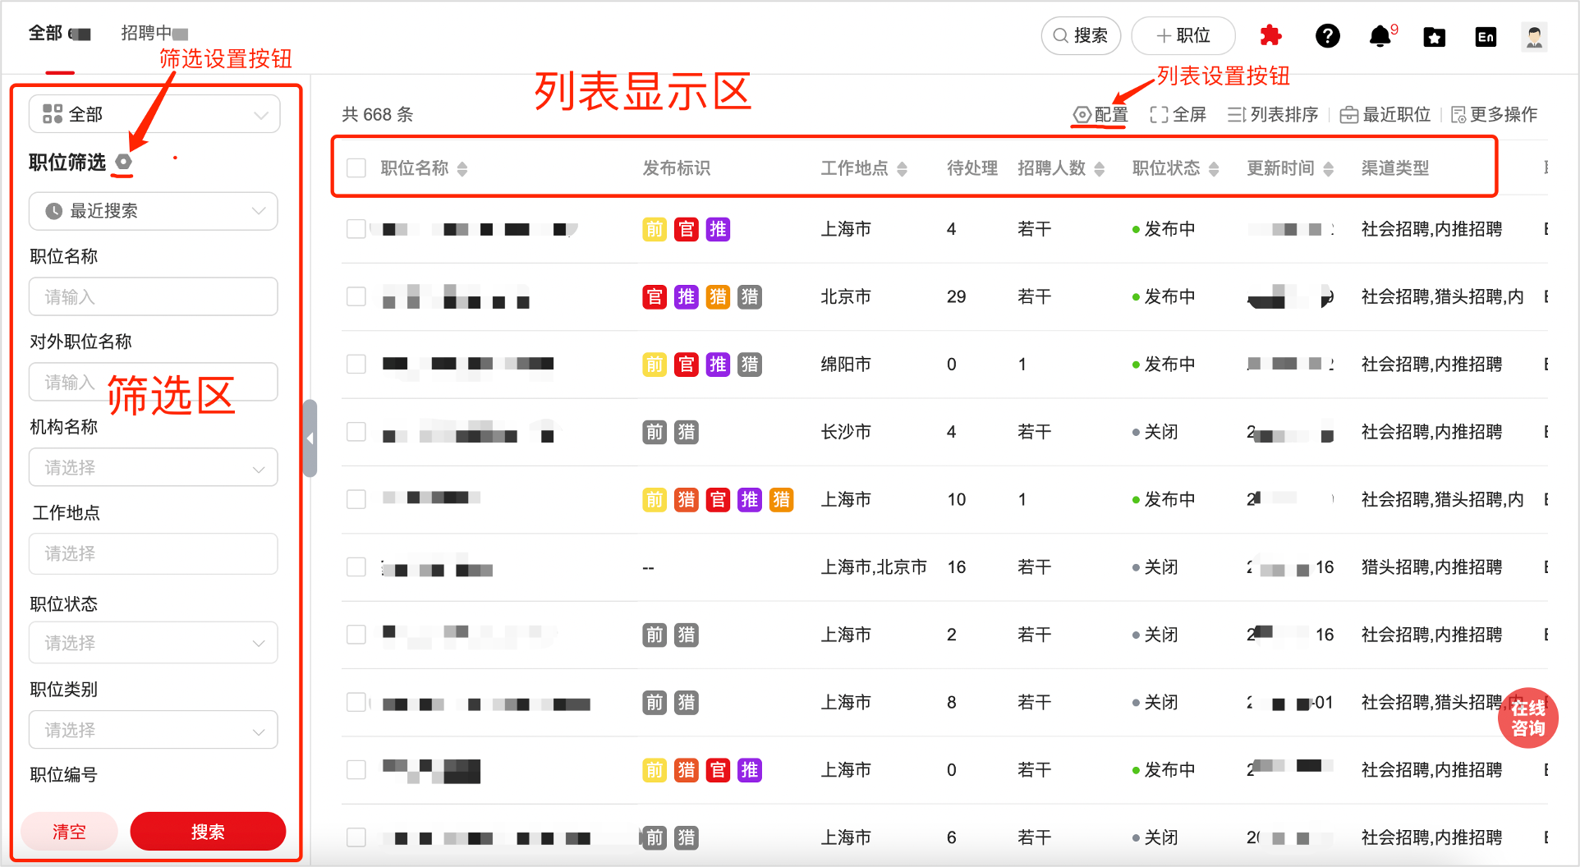Open the user avatar menu
The height and width of the screenshot is (867, 1580).
coord(1533,36)
